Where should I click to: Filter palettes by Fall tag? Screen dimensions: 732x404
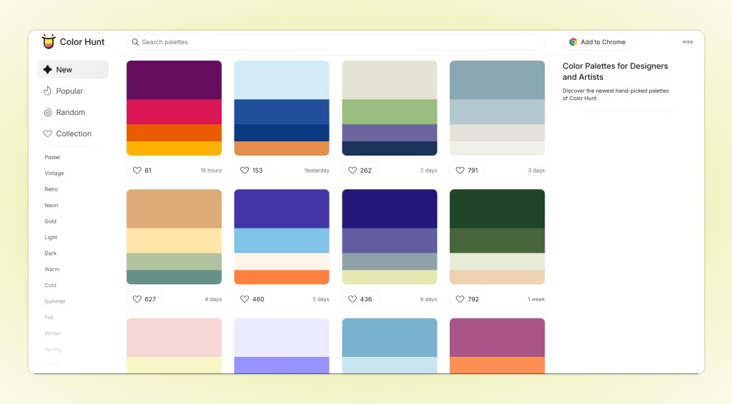[49, 318]
